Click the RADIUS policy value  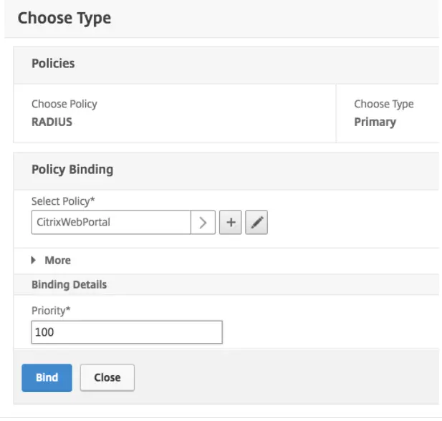point(52,122)
